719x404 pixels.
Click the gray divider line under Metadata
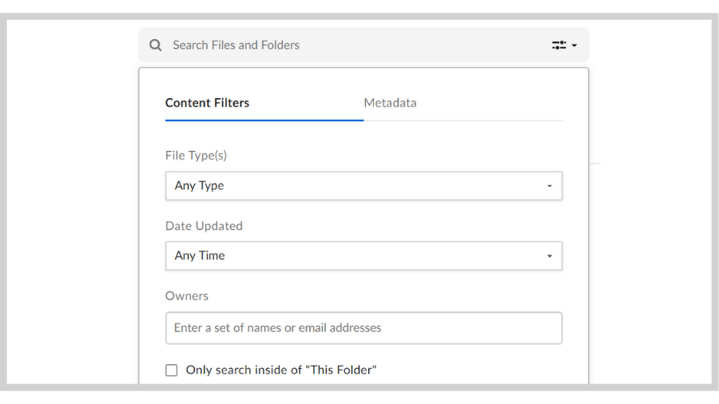pos(463,121)
